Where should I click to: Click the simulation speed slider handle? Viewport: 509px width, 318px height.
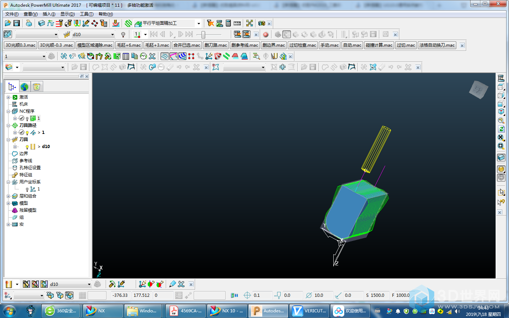(x=203, y=35)
